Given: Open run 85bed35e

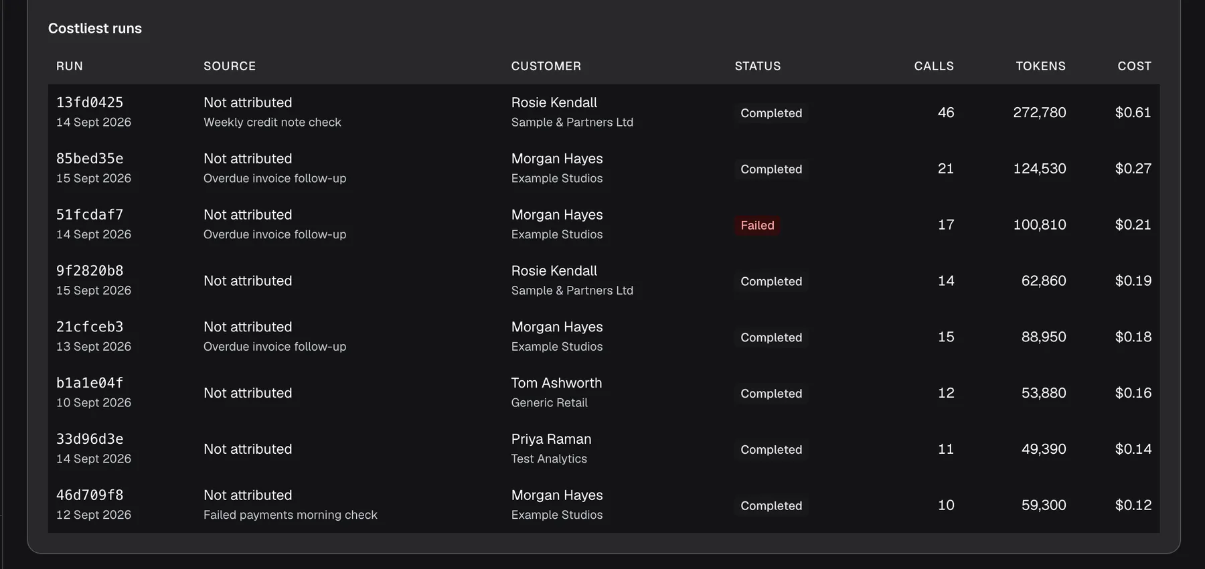Looking at the screenshot, I should tap(90, 159).
